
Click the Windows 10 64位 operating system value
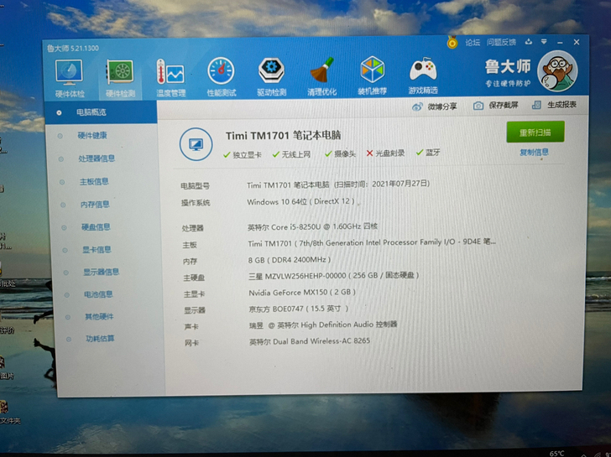point(300,201)
